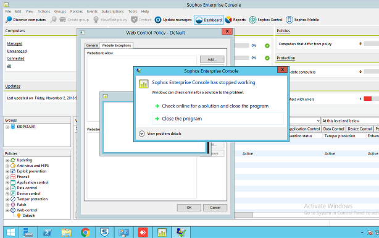Expand the Updating policy node
The image size is (379, 238).
(x=7, y=160)
